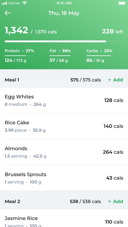128x227 pixels.
Task: Tap the battery indicator icon
Action: click(122, 3)
